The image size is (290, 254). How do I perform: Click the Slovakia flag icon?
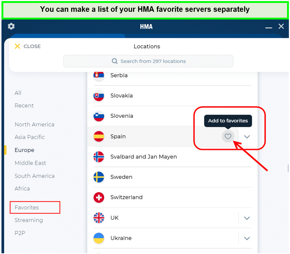pyautogui.click(x=99, y=96)
